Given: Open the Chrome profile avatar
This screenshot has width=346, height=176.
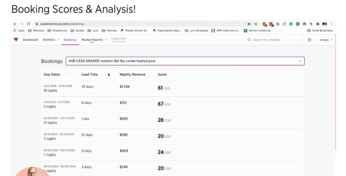Looking at the screenshot, I should point(324,24).
